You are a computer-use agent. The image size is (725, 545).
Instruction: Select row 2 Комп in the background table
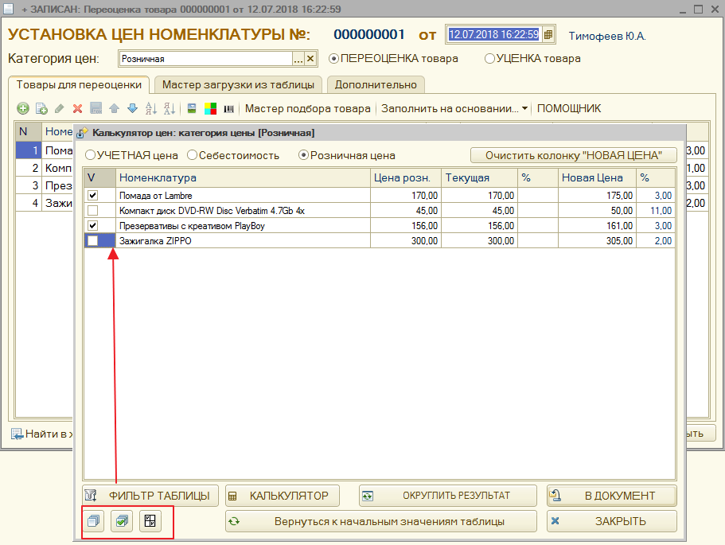pyautogui.click(x=45, y=168)
